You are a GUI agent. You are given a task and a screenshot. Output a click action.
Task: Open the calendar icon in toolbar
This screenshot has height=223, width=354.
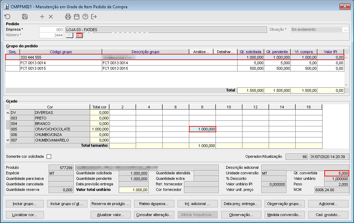tap(77, 17)
